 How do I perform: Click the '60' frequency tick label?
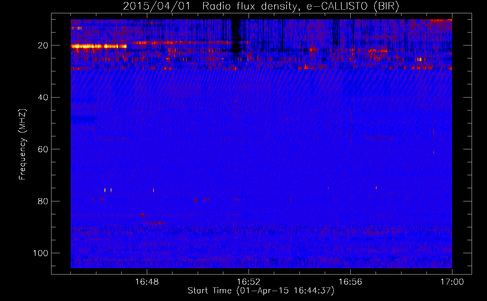tap(43, 149)
